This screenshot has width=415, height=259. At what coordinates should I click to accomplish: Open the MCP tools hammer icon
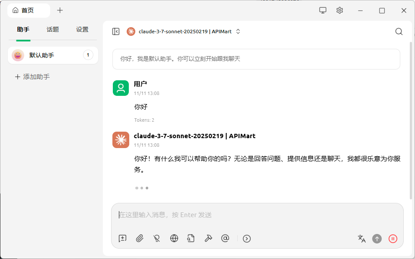tap(208, 238)
